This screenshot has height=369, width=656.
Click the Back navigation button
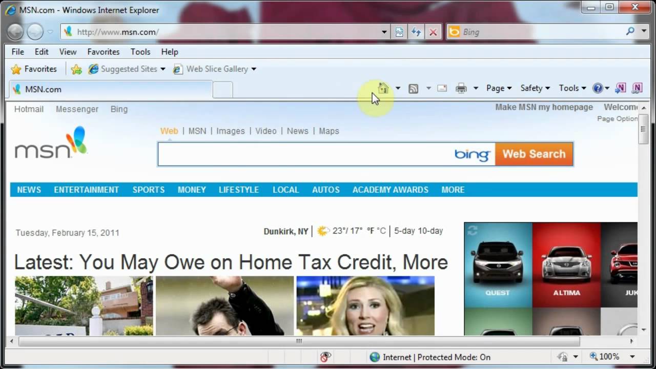[x=15, y=32]
